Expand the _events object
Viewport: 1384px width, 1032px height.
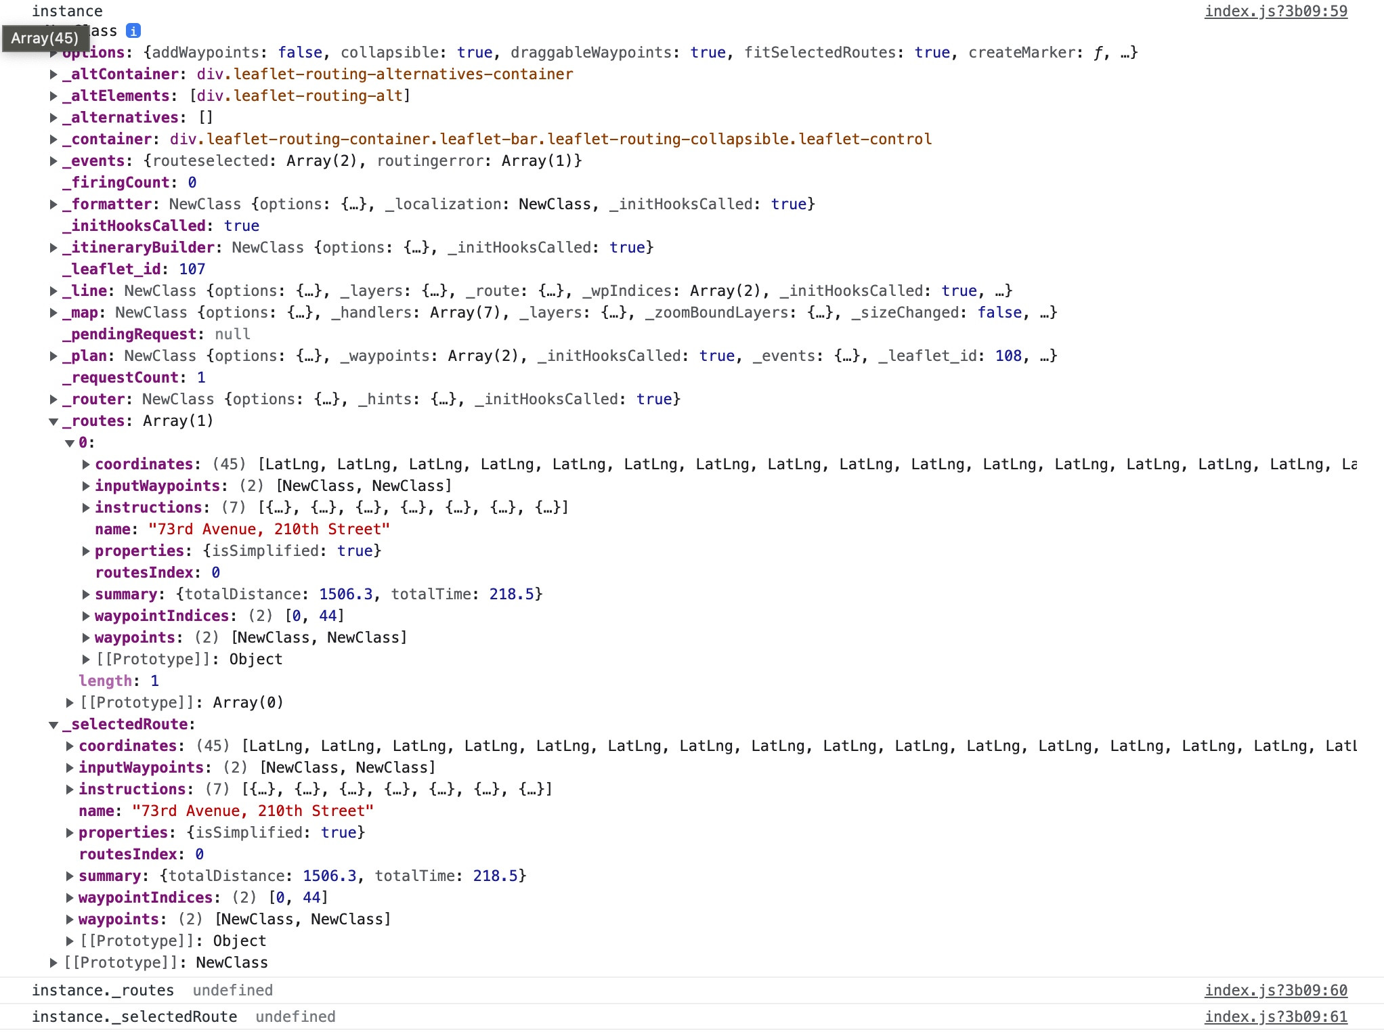[x=53, y=160]
